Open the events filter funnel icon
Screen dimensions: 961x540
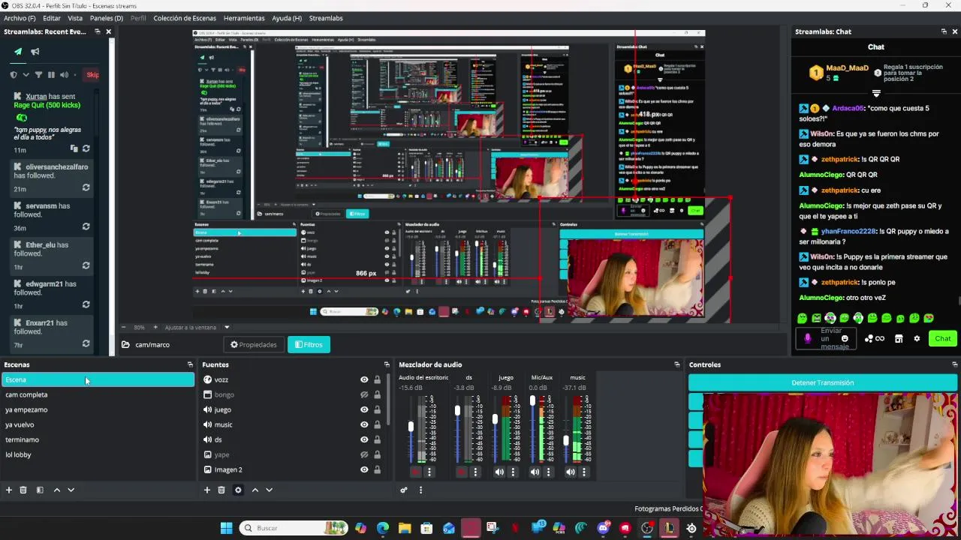click(x=38, y=75)
